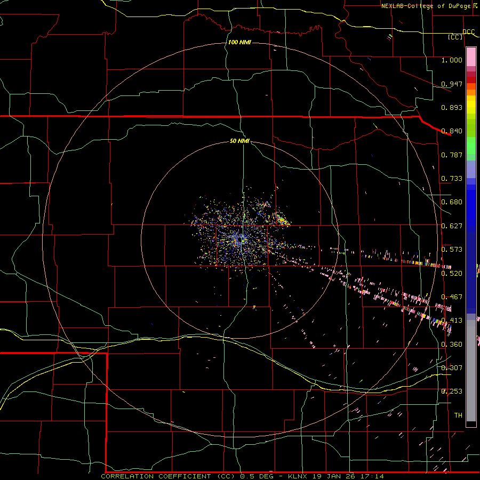Viewport: 480px width, 480px height.
Task: Click the 0.947 scale value
Action: 452,84
